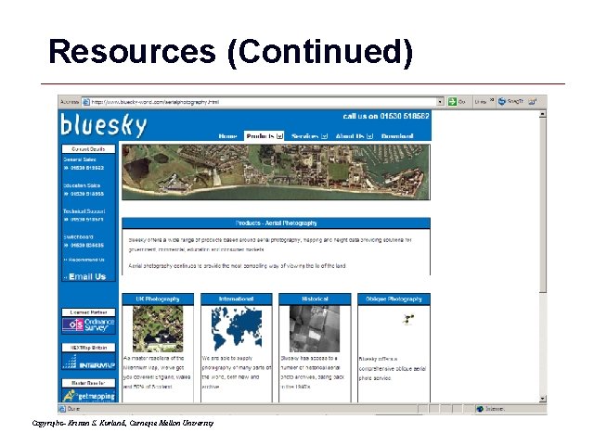
Task: Open the About Us menu item
Action: coord(350,136)
